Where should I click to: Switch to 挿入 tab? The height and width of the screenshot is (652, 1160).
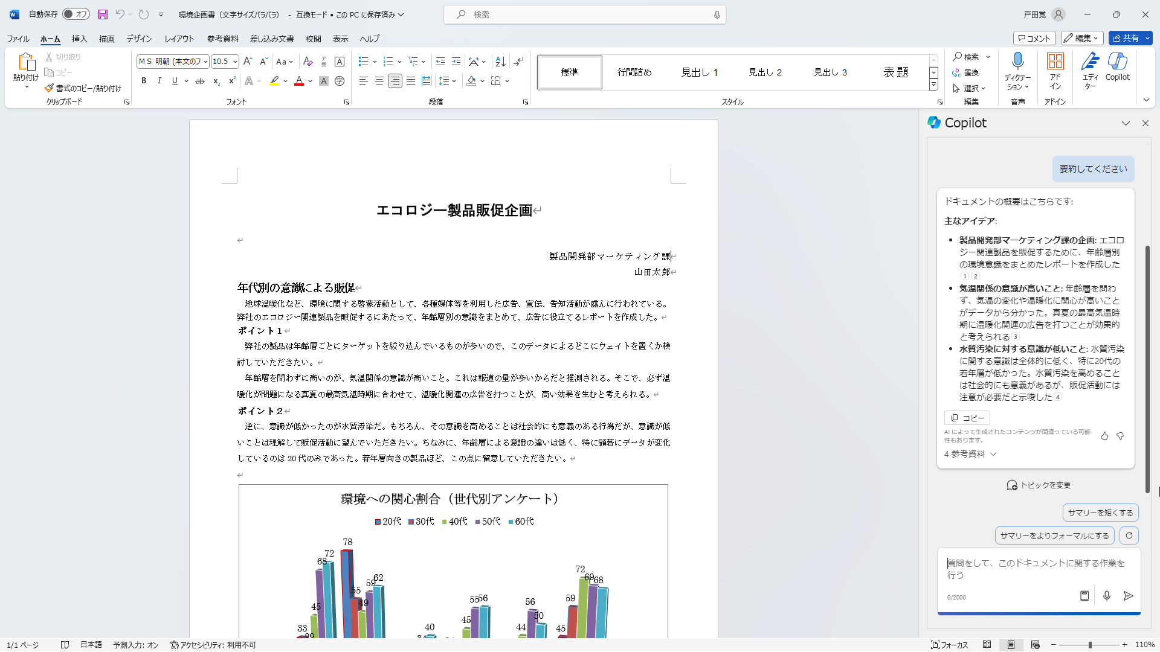pos(80,39)
